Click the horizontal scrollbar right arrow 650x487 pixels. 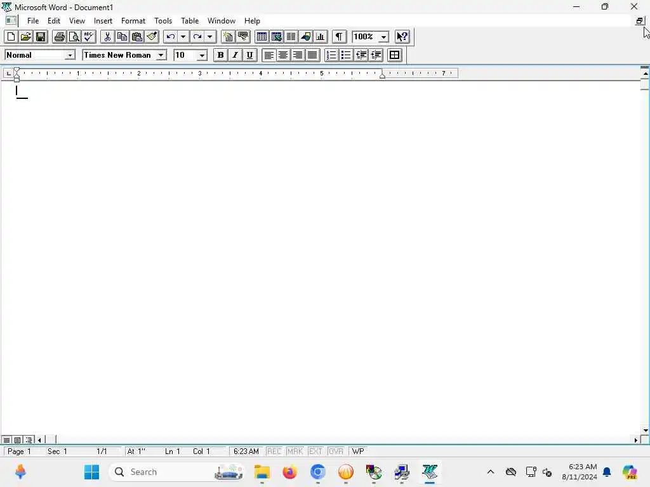636,440
